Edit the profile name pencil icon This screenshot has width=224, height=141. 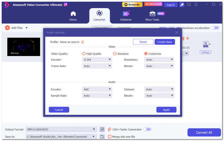[83, 42]
